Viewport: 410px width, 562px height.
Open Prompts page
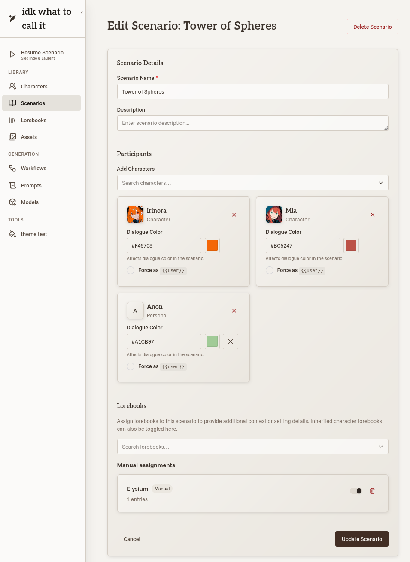point(41,185)
